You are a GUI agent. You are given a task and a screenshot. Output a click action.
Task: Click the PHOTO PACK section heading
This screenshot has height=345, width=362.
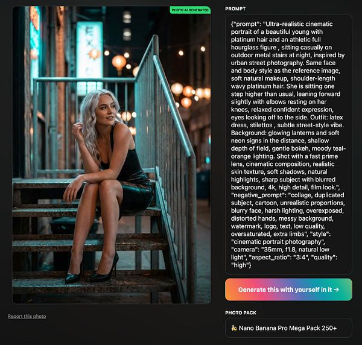click(x=241, y=312)
